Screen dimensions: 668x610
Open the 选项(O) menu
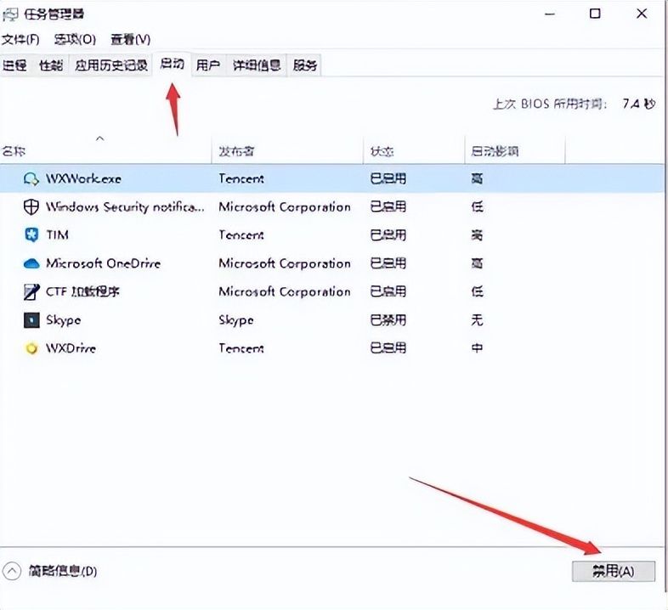point(75,40)
